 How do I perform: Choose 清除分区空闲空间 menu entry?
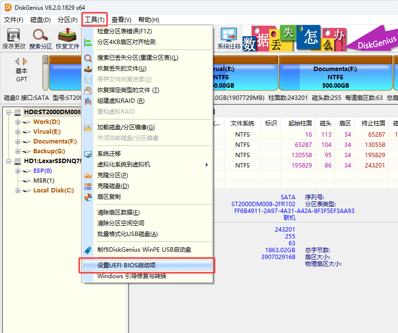tap(147, 223)
